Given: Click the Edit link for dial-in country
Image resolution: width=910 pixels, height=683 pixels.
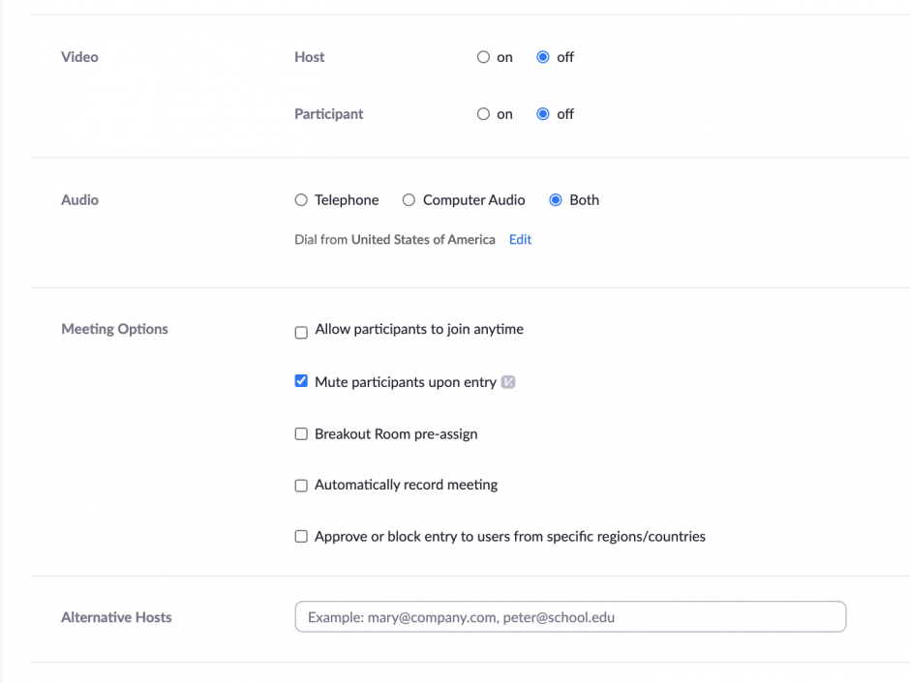Looking at the screenshot, I should [520, 240].
